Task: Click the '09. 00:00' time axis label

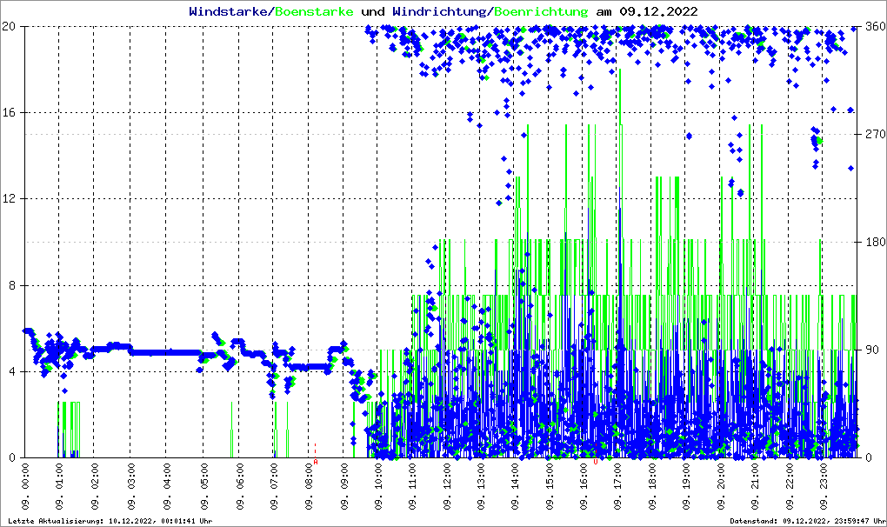Action: 25,487
